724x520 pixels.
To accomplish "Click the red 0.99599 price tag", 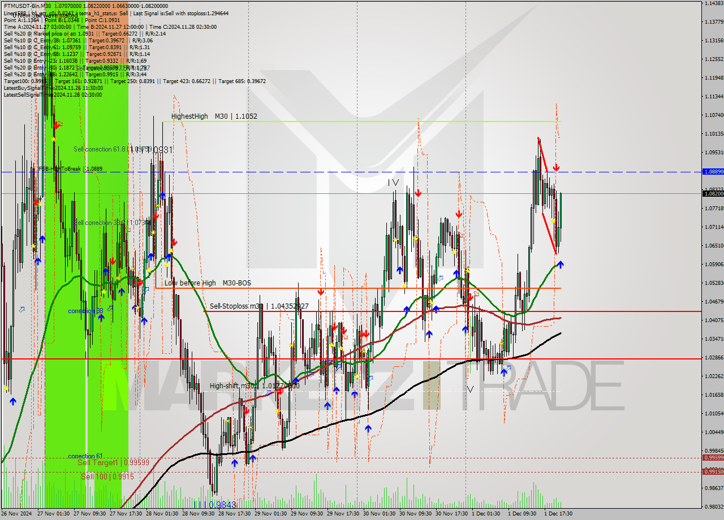I will click(713, 458).
